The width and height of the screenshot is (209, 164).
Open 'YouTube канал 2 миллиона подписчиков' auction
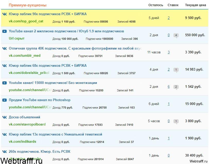pyautogui.click(x=66, y=31)
